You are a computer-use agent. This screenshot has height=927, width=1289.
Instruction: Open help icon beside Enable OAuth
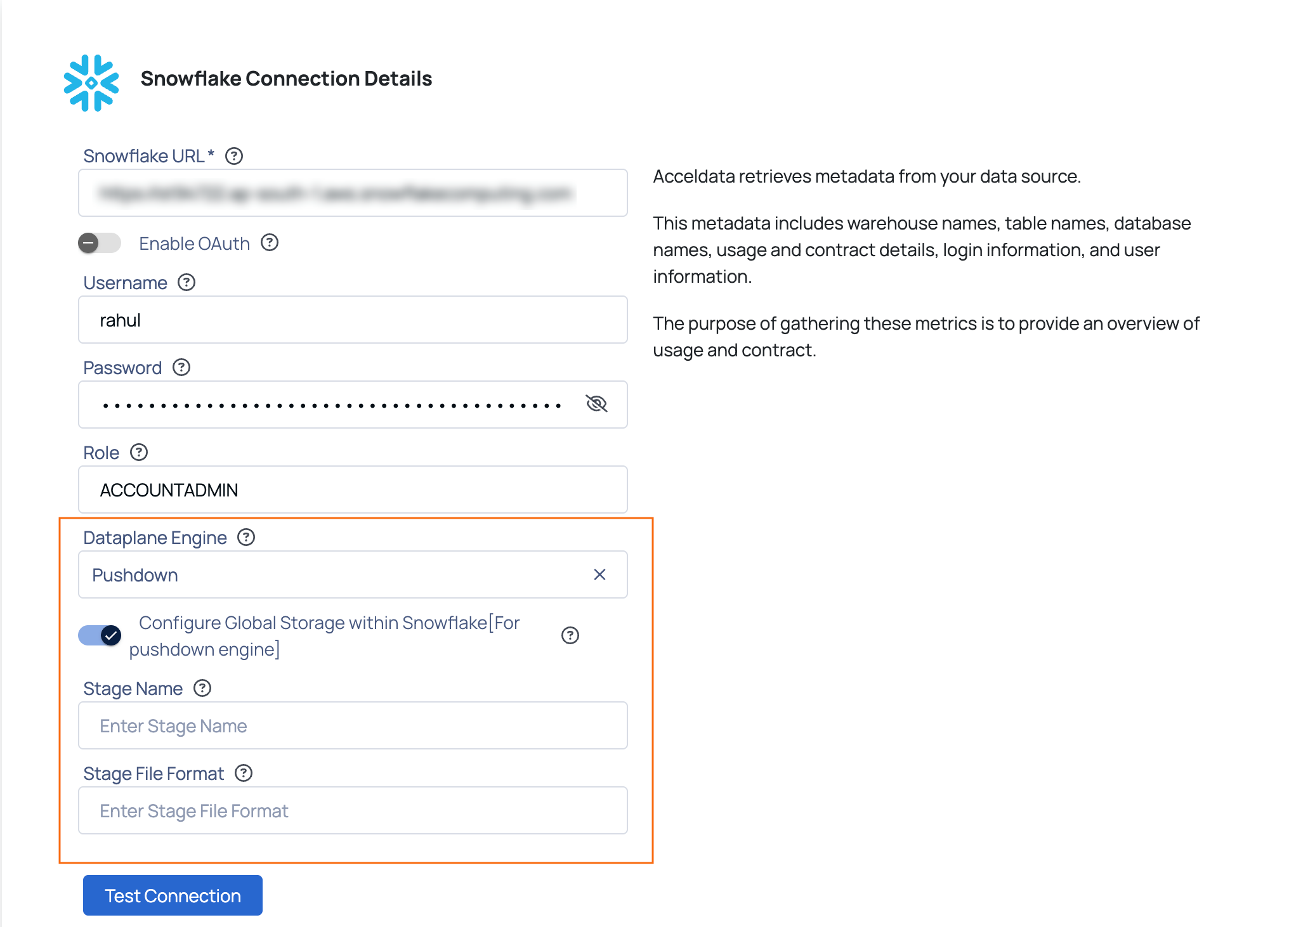[270, 243]
